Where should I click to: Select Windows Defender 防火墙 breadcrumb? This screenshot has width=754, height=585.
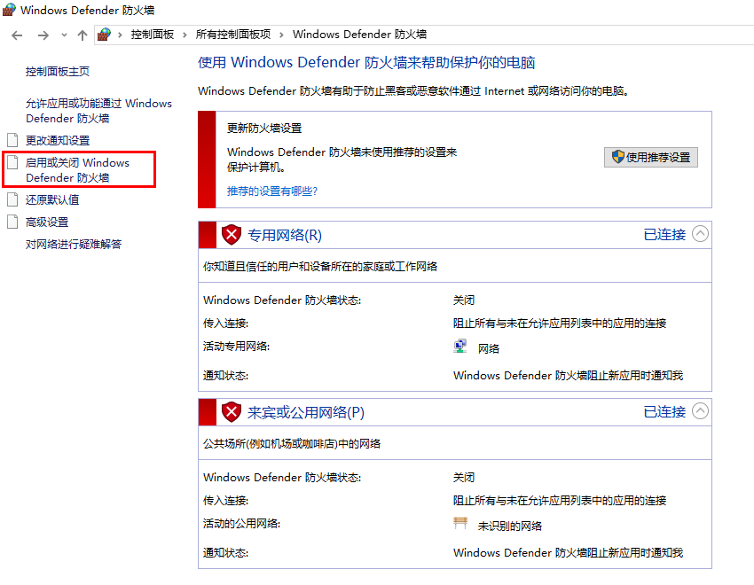[x=359, y=35]
